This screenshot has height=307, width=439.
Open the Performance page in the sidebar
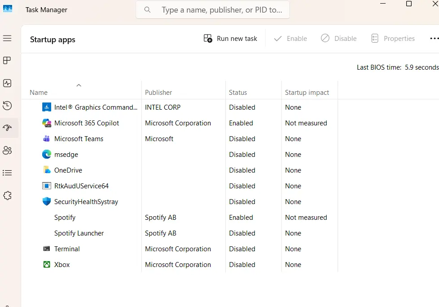pyautogui.click(x=7, y=83)
